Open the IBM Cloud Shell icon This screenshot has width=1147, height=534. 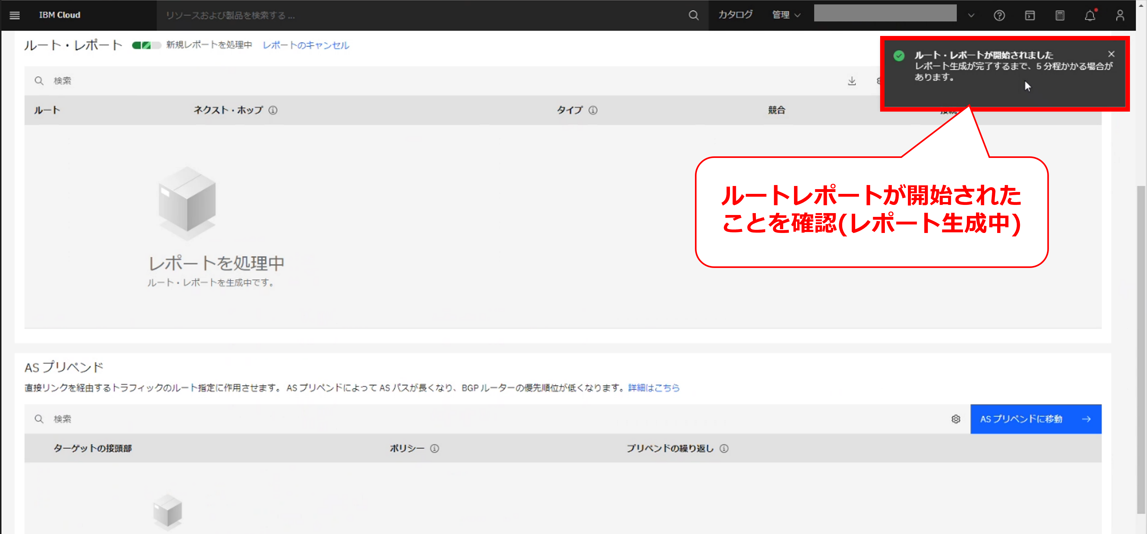point(1029,15)
